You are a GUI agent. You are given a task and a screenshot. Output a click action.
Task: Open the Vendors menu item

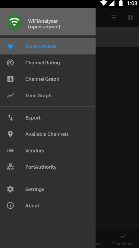(48, 150)
